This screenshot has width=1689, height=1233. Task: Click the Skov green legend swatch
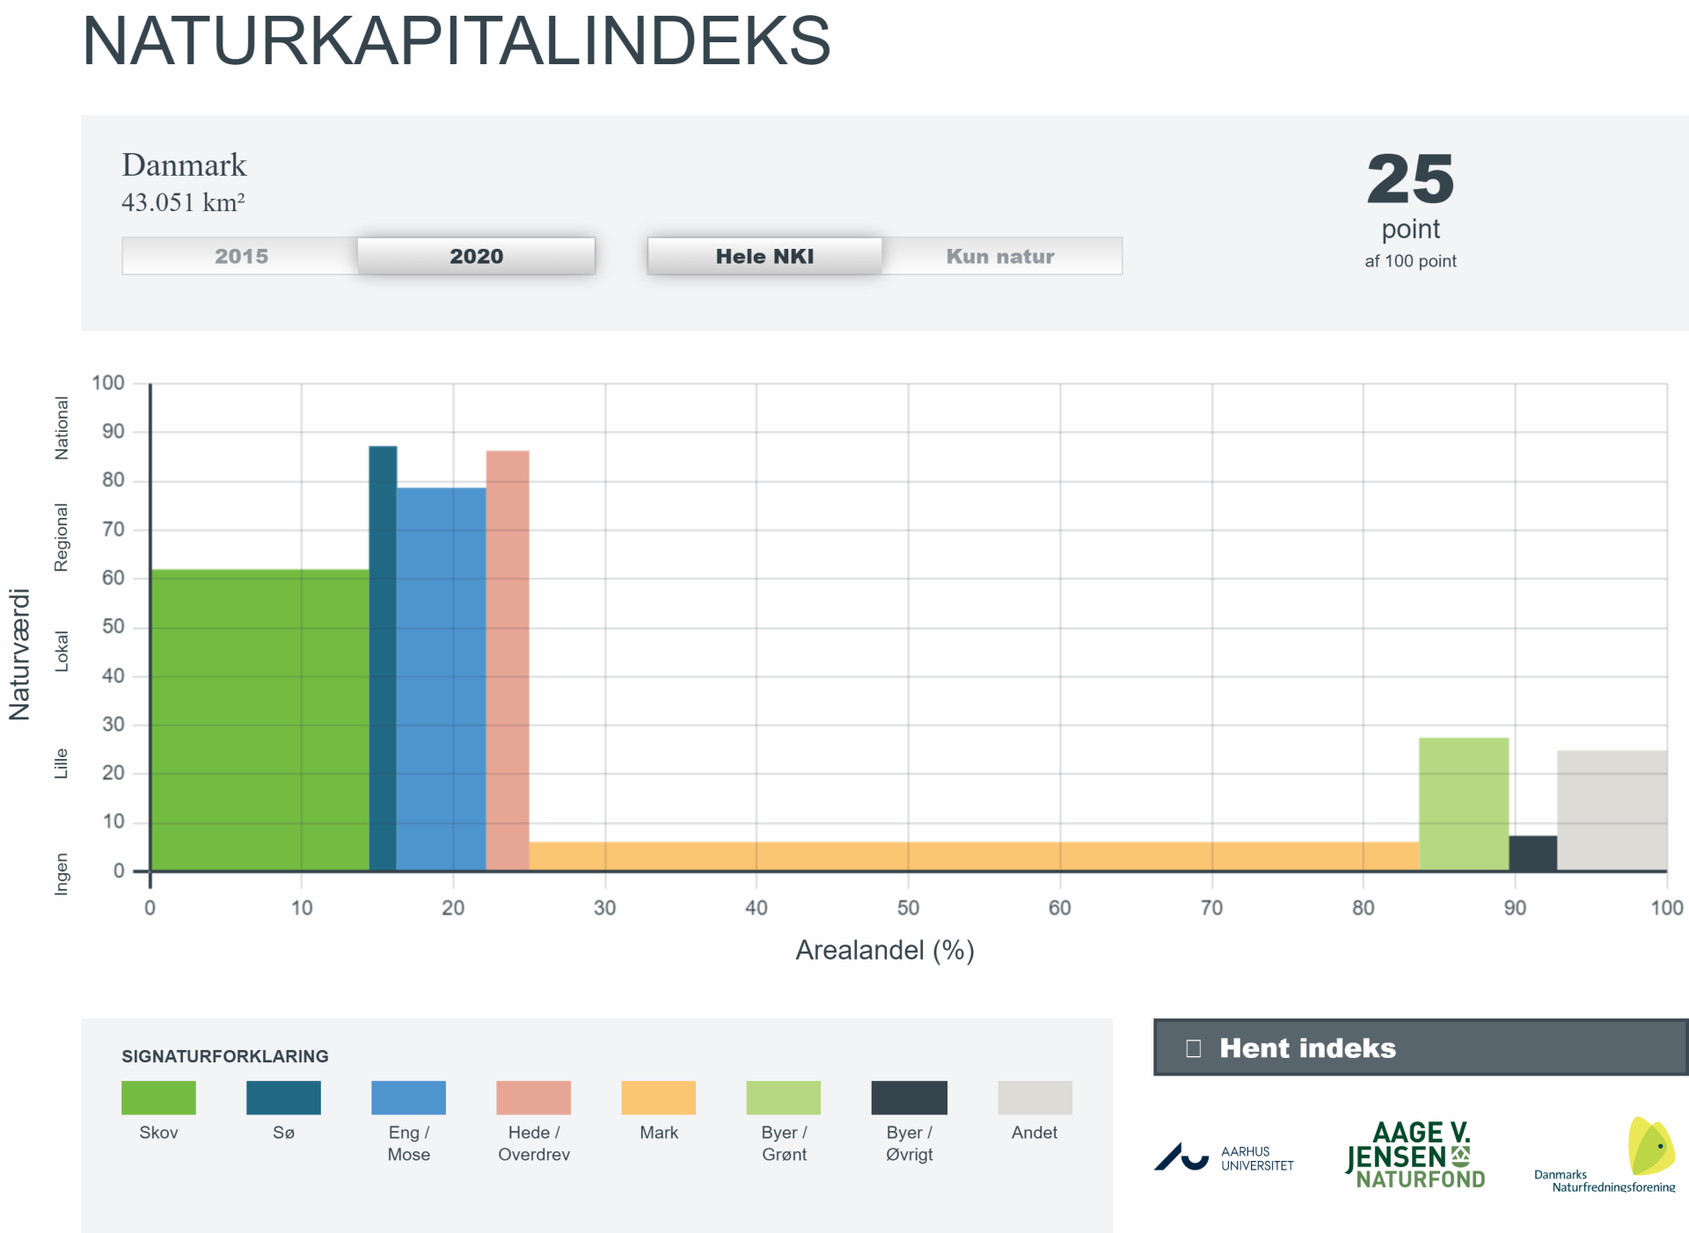[x=158, y=1098]
